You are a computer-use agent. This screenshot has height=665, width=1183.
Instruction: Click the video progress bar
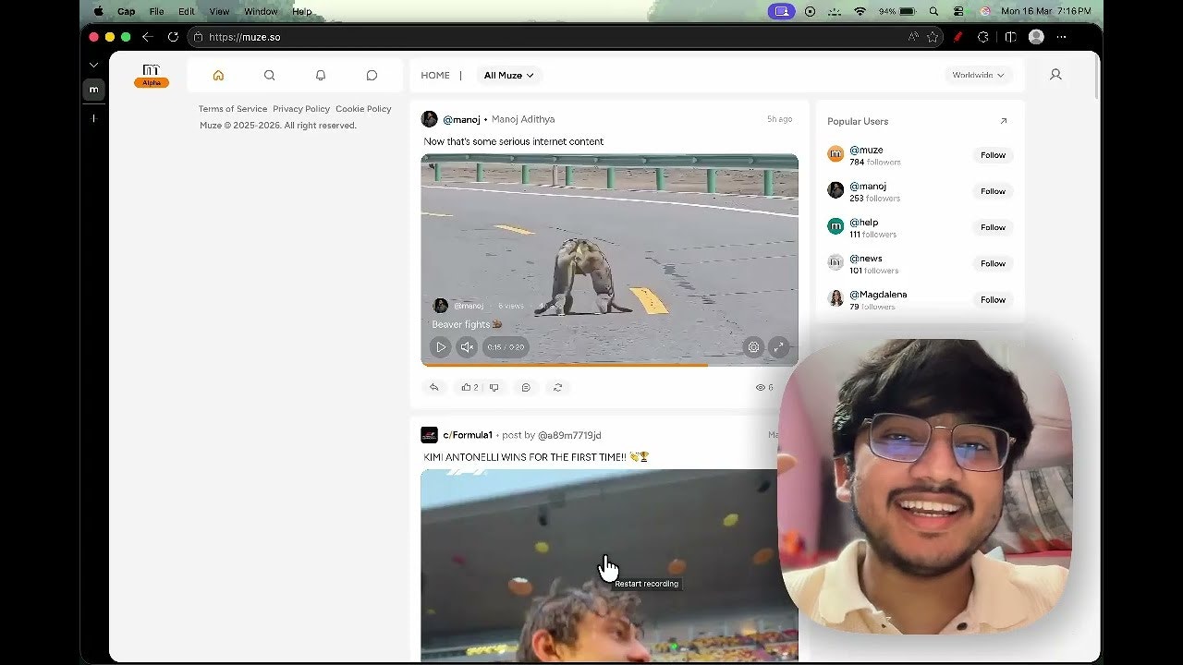[x=609, y=365]
